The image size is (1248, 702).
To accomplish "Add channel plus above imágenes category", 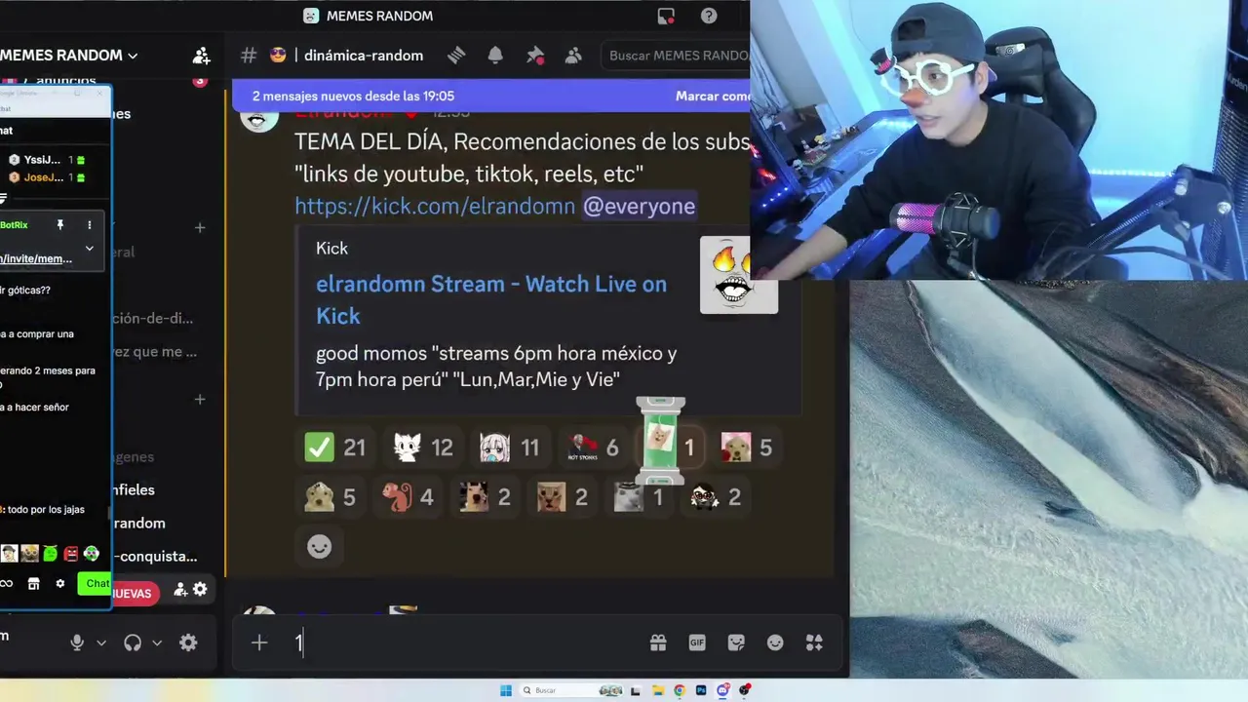I will pyautogui.click(x=200, y=399).
